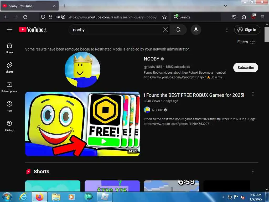Image resolution: width=269 pixels, height=202 pixels.
Task: Open the YouTube guide hamburger menu
Action: 9,30
